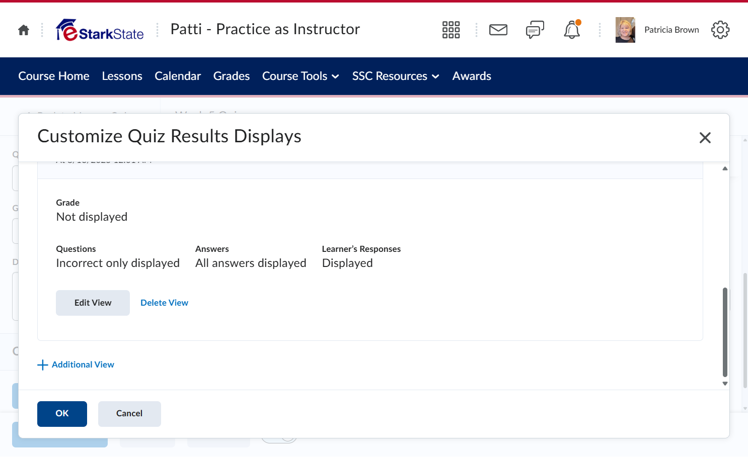Open subscription alerts chat icon
Screen dimensions: 748x457
click(x=535, y=30)
